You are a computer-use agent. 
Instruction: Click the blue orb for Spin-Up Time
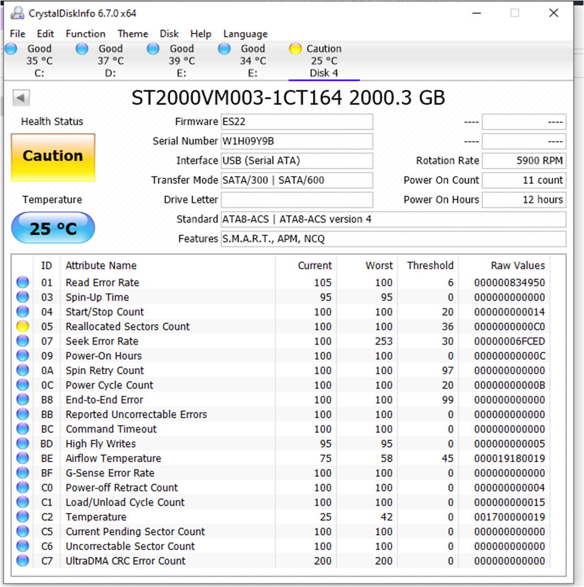23,297
